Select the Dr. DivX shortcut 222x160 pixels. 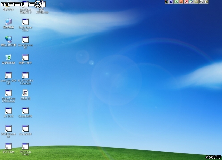[8, 111]
